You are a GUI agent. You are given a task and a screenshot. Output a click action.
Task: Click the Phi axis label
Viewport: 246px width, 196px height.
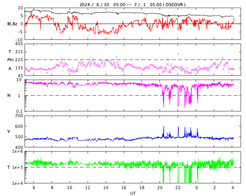coord(10,60)
